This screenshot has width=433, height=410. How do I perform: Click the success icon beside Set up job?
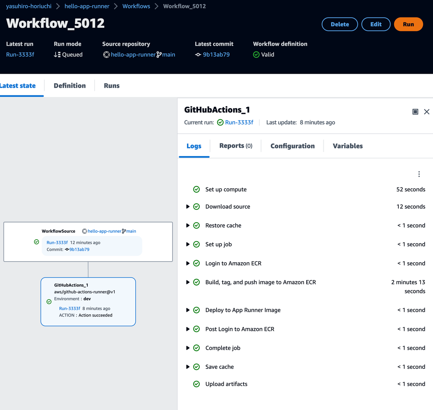[197, 244]
